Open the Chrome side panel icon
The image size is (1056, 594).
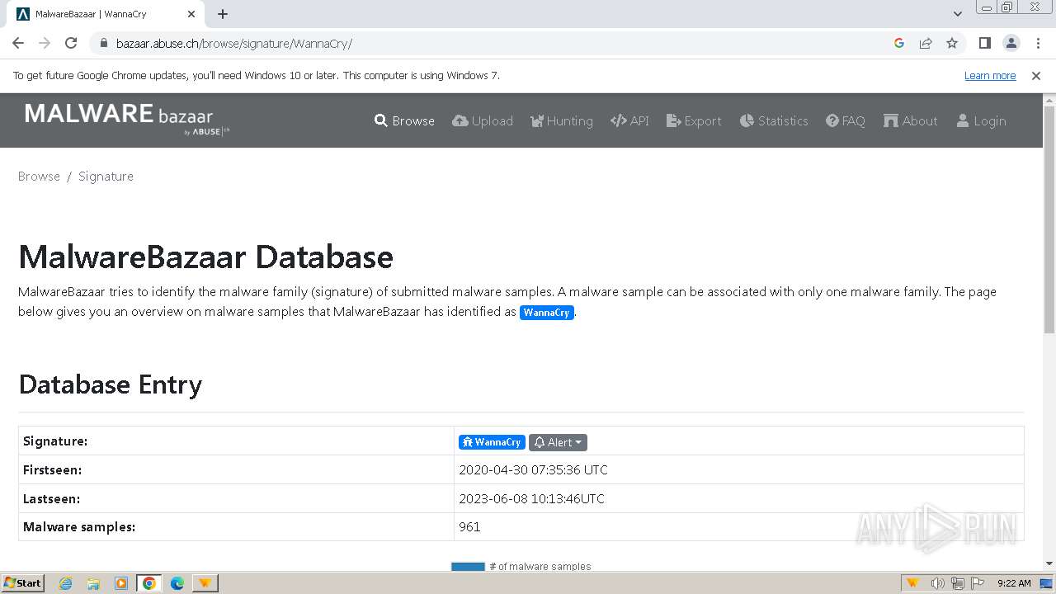point(984,43)
